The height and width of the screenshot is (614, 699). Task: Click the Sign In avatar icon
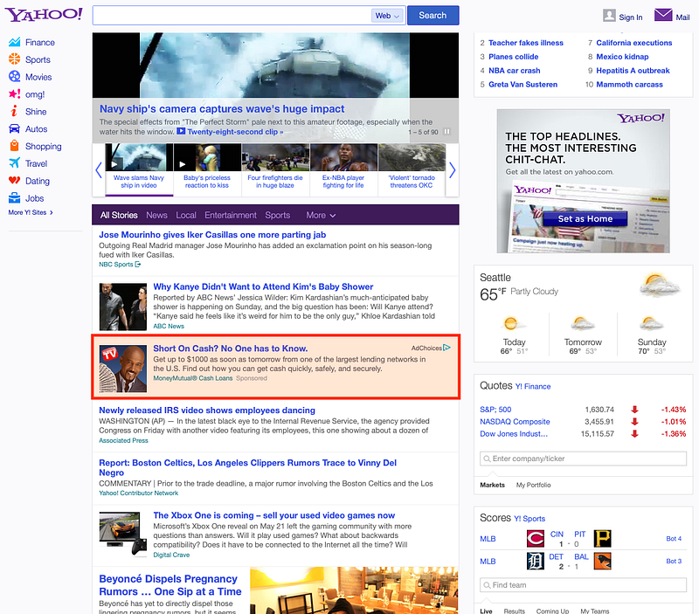pyautogui.click(x=609, y=16)
